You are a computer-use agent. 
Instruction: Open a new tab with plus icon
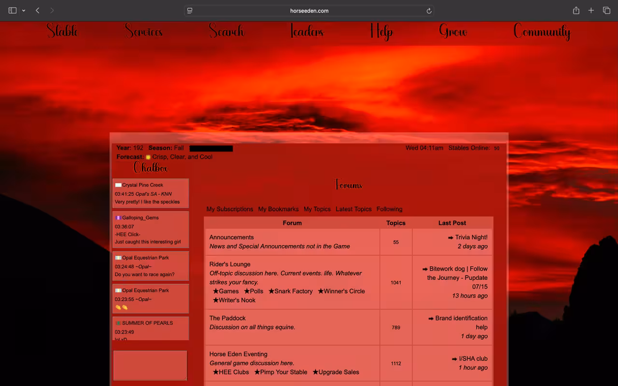591,11
